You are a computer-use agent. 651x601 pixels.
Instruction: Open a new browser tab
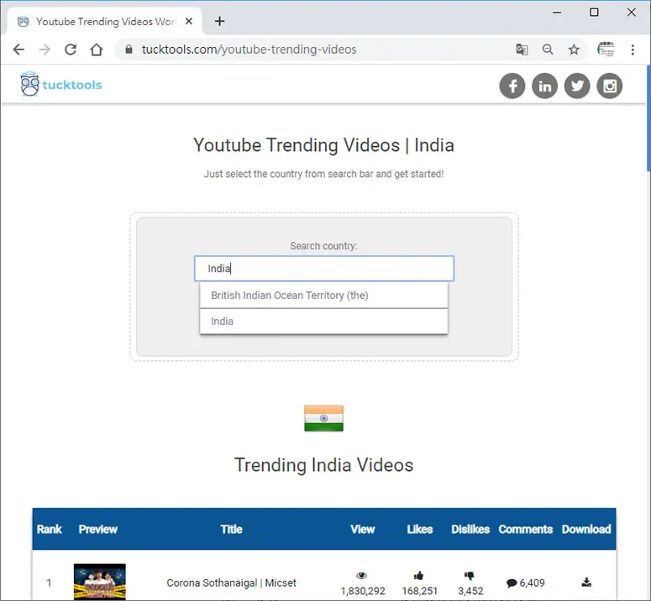pos(219,21)
